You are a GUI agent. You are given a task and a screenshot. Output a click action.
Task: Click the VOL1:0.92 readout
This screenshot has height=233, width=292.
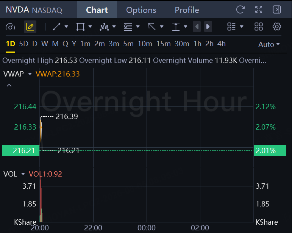pyautogui.click(x=45, y=174)
